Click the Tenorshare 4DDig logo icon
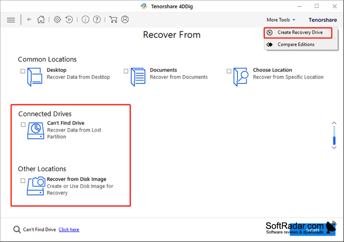The width and height of the screenshot is (344, 242). (144, 6)
